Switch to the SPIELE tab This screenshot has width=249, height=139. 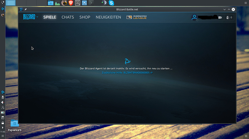(50, 17)
